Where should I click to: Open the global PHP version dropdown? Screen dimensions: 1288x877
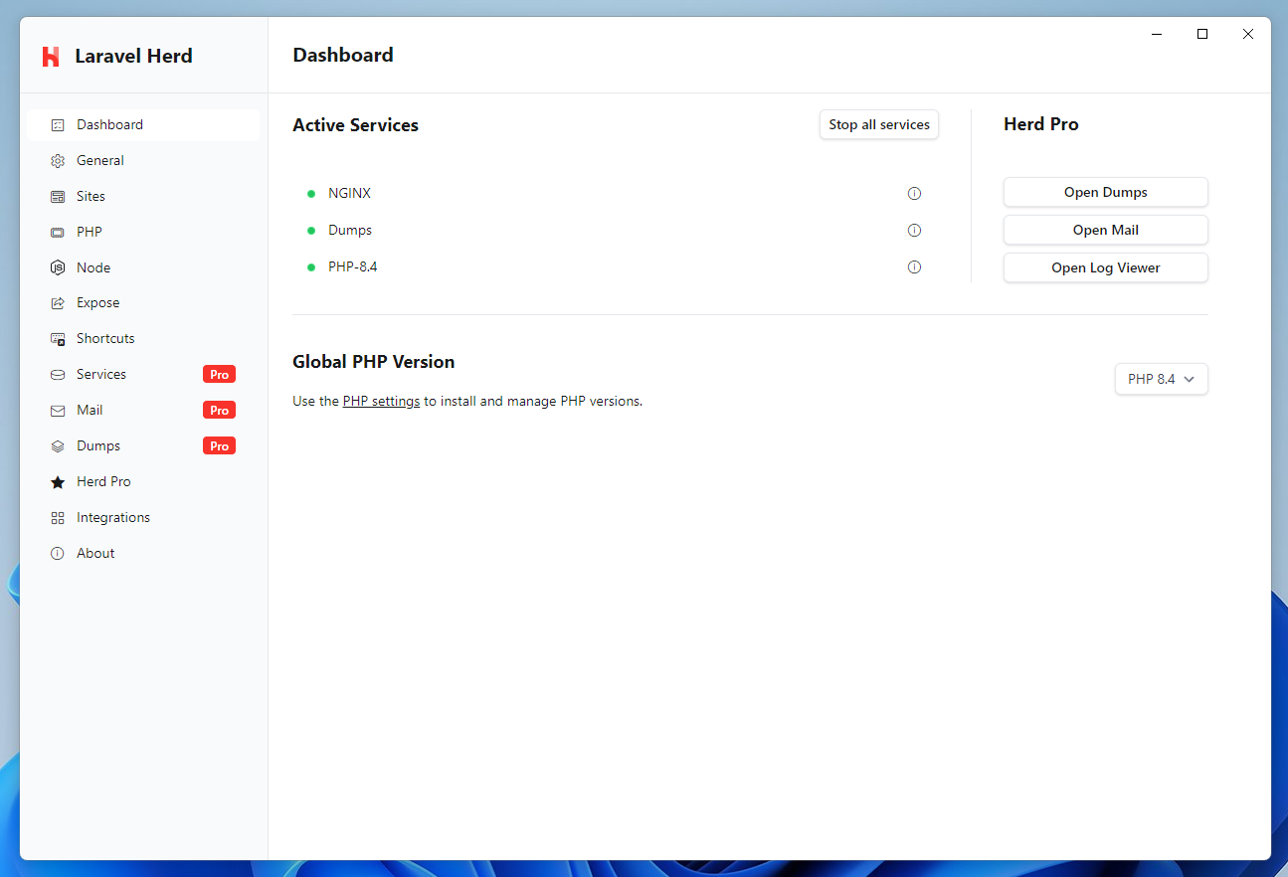pyautogui.click(x=1161, y=379)
